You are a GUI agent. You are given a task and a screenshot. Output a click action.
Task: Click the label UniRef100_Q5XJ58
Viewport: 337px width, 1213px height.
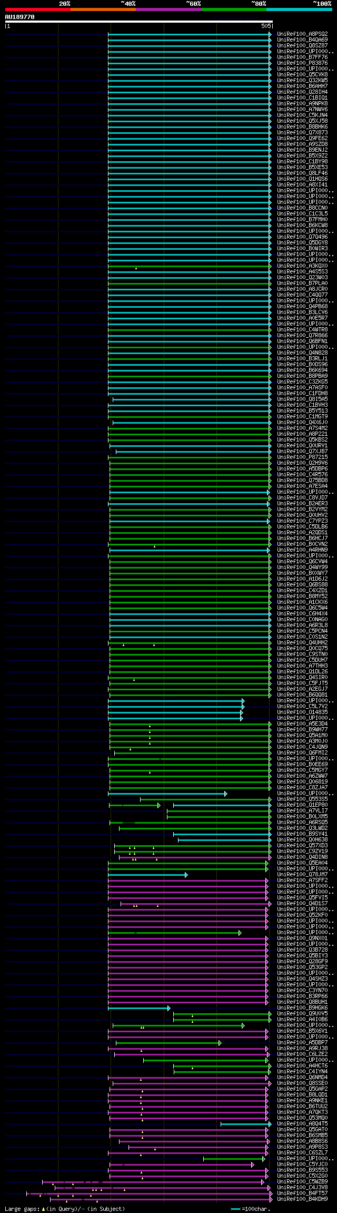(302, 121)
